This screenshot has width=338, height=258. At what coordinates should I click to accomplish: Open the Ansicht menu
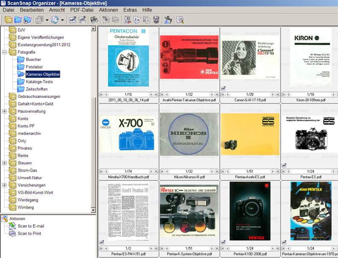pos(57,10)
